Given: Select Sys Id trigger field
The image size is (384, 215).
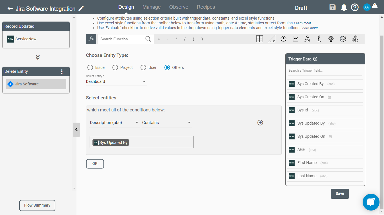Looking at the screenshot, I should point(325,110).
